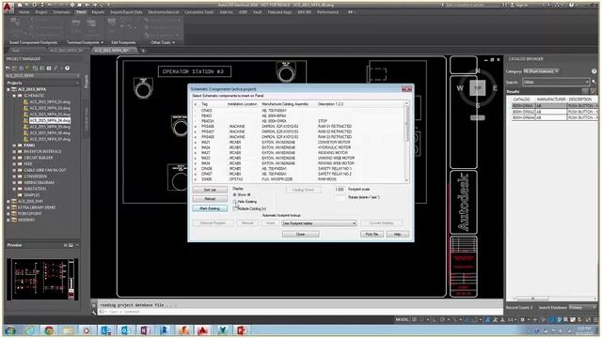Screen dimensions: 602x338
Task: Click the Reload button
Action: (210, 199)
